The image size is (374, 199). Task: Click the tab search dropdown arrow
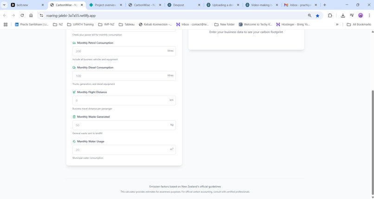click(4, 5)
